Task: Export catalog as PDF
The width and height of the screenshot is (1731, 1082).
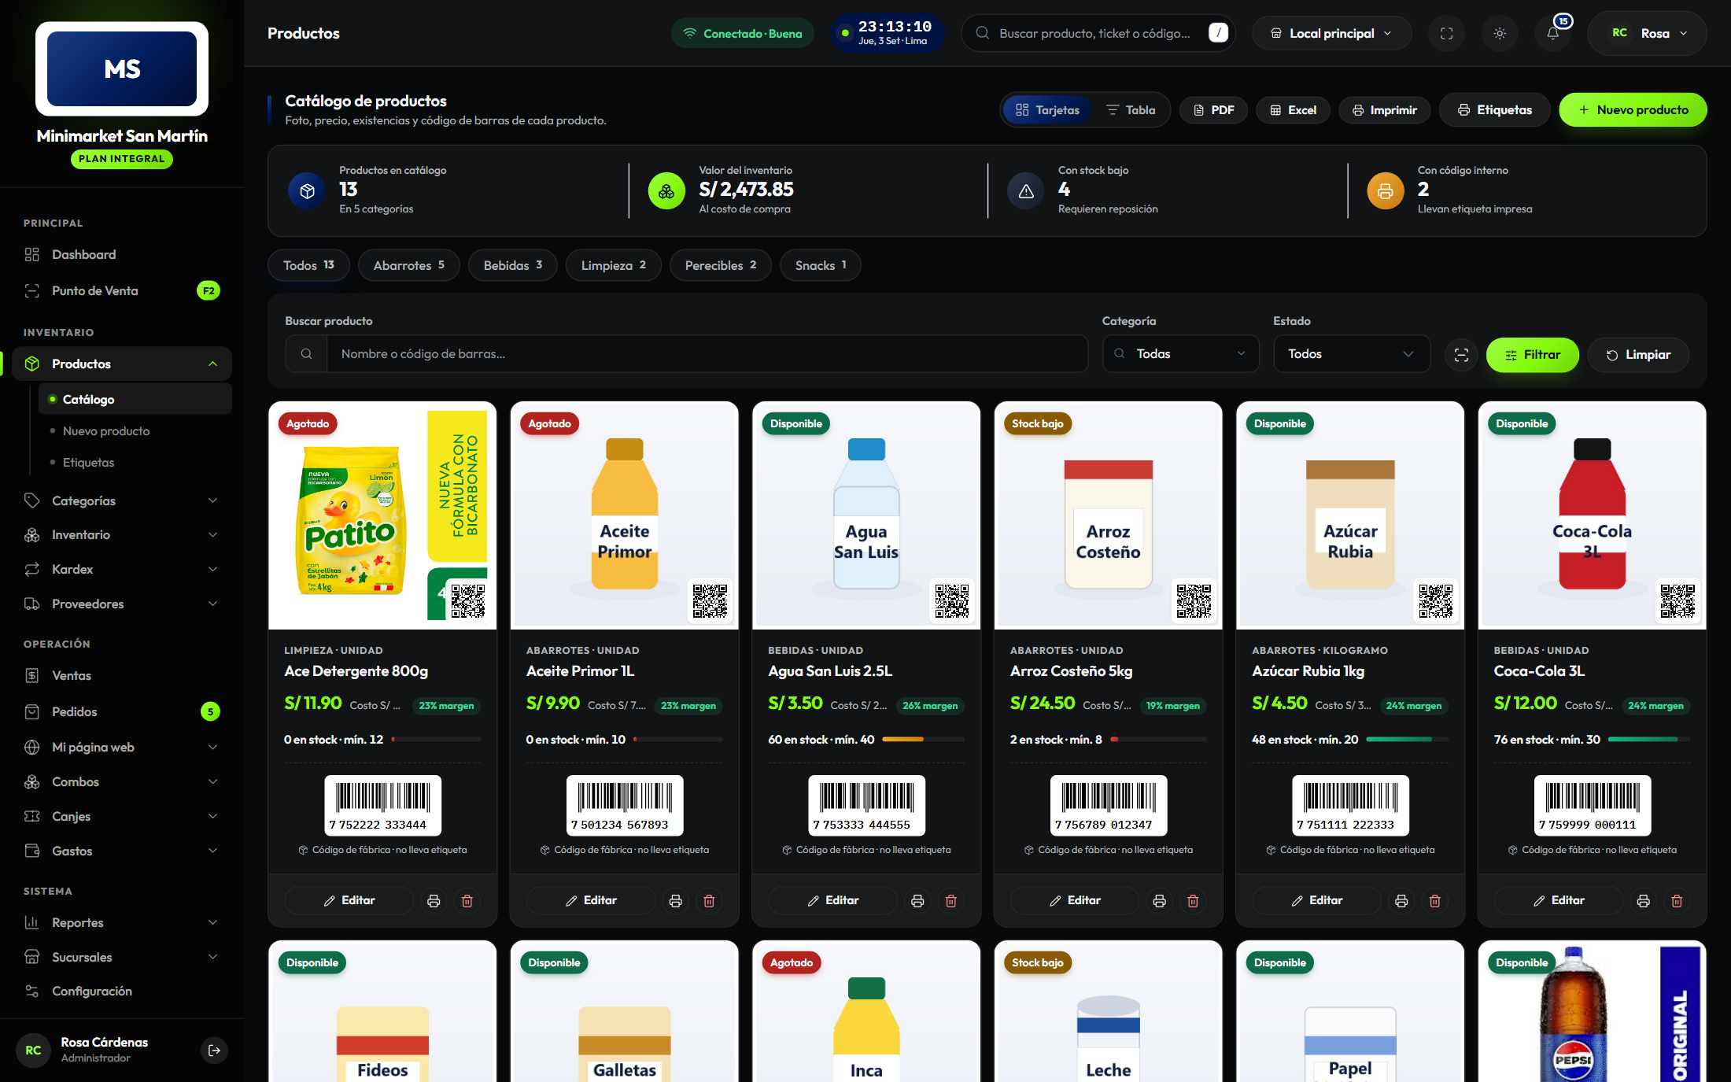Action: (x=1212, y=110)
